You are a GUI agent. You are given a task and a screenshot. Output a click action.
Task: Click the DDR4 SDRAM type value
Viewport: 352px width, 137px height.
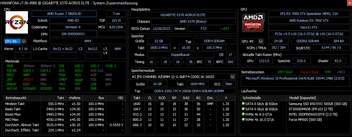215,41
